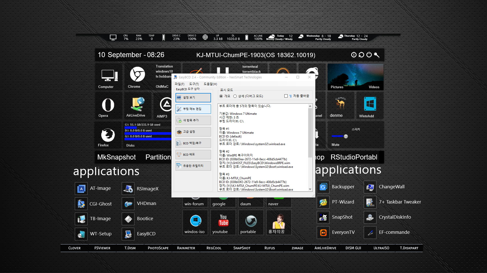This screenshot has width=487, height=273.
Task: Click the Mute label under speaker
Action: [335, 145]
